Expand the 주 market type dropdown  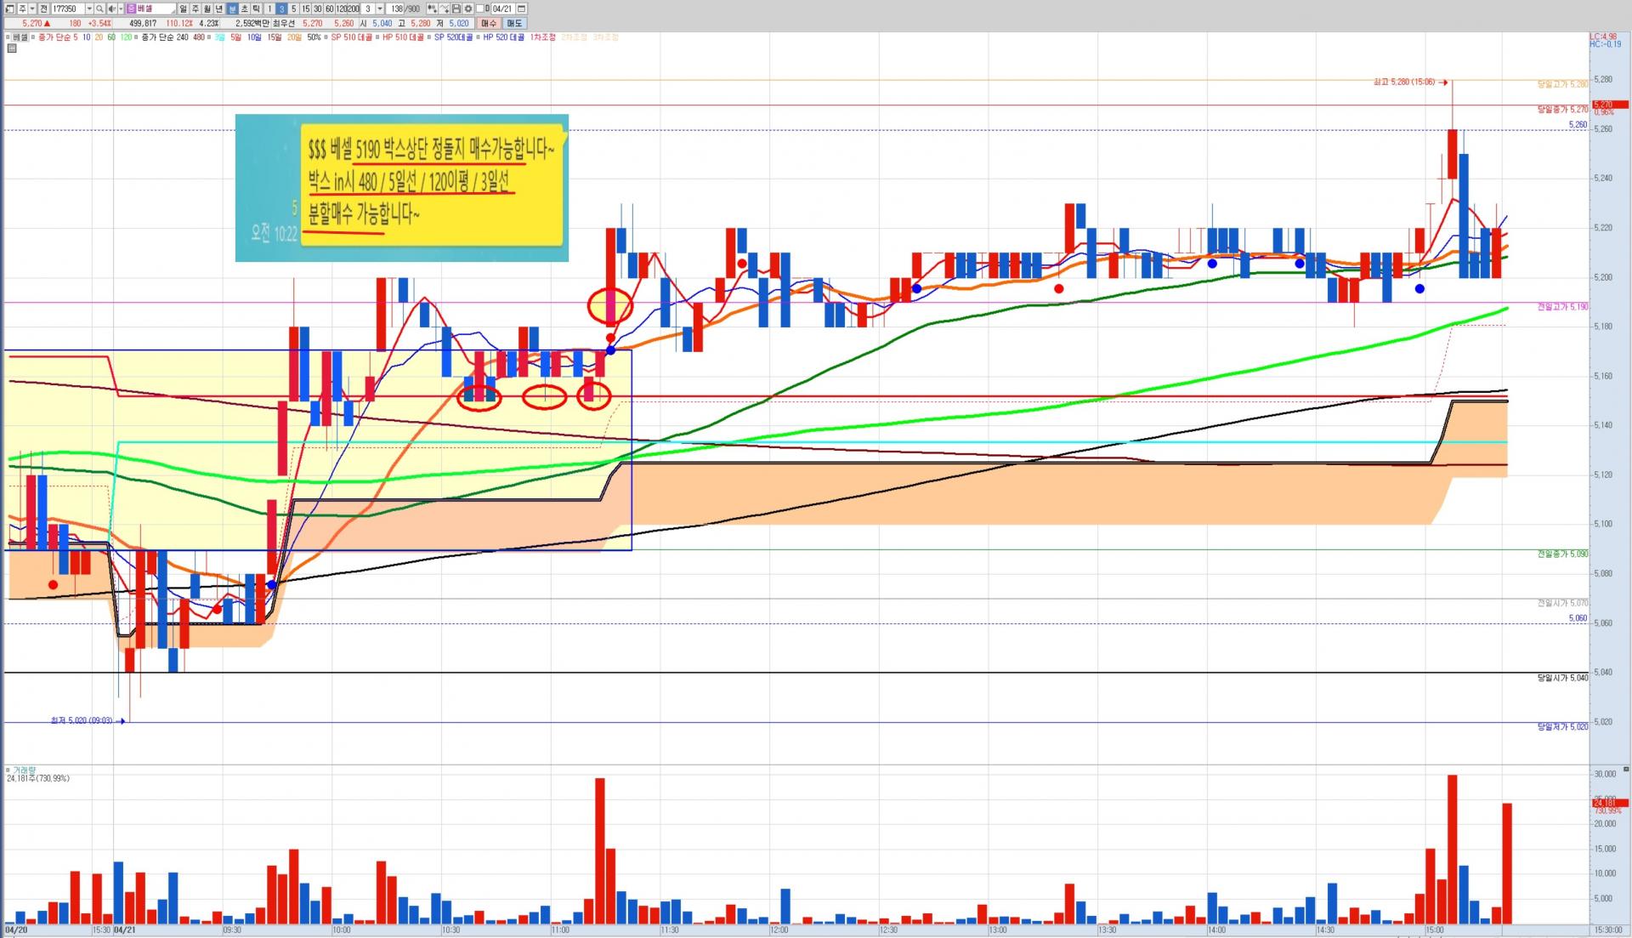click(32, 9)
